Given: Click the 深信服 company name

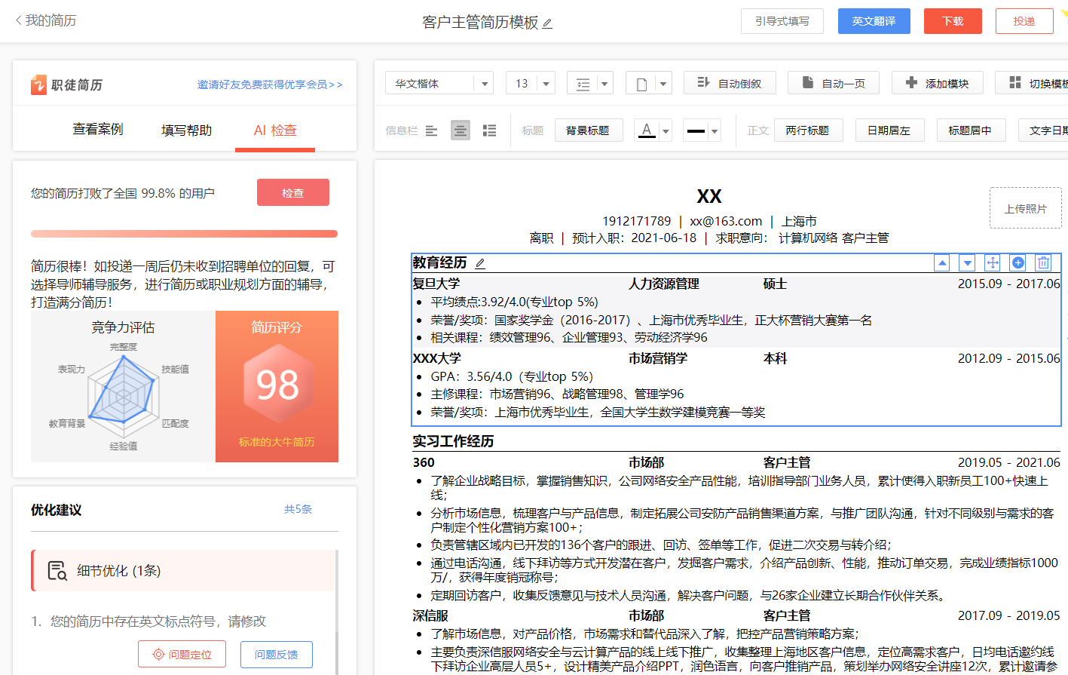Looking at the screenshot, I should (430, 615).
